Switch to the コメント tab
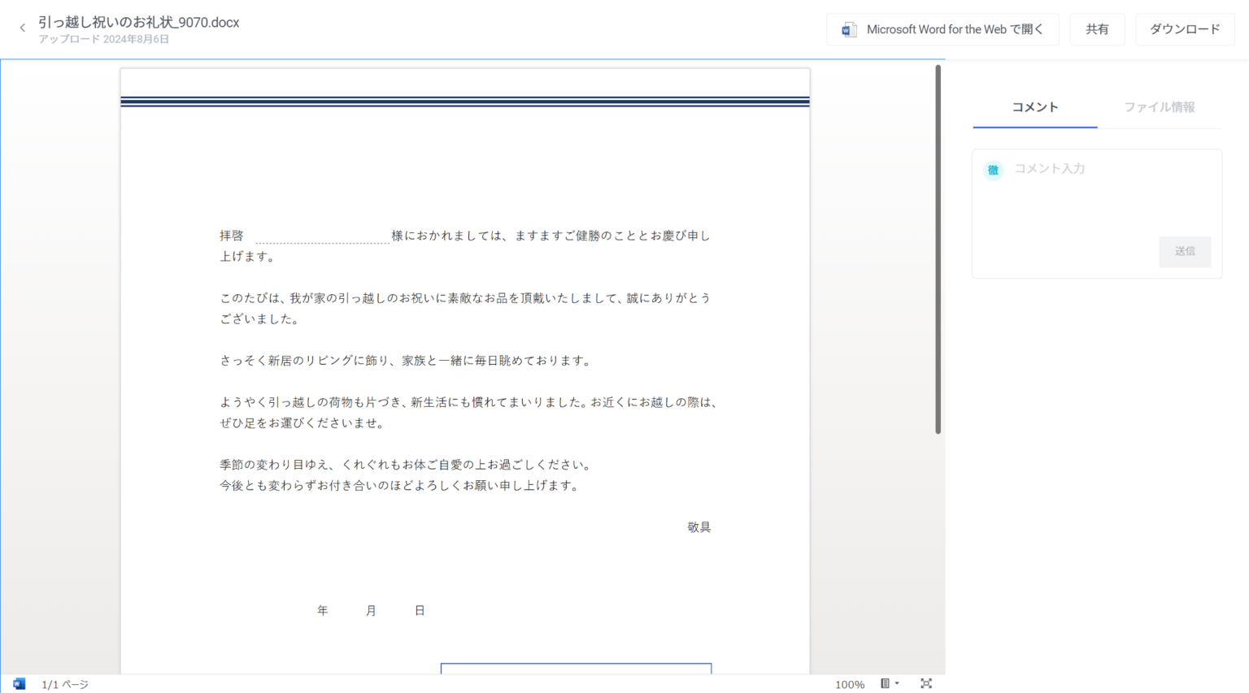This screenshot has height=693, width=1249. click(x=1034, y=107)
